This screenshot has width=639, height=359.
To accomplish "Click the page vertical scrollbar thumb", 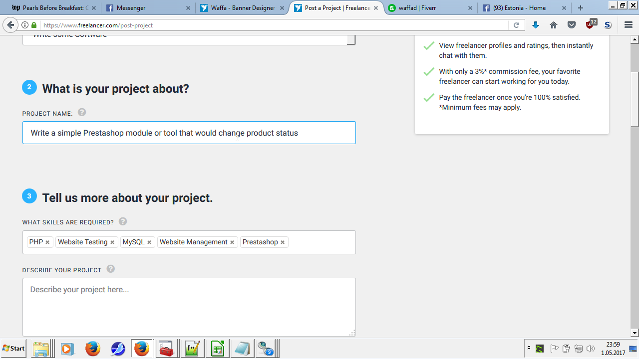I will (635, 99).
